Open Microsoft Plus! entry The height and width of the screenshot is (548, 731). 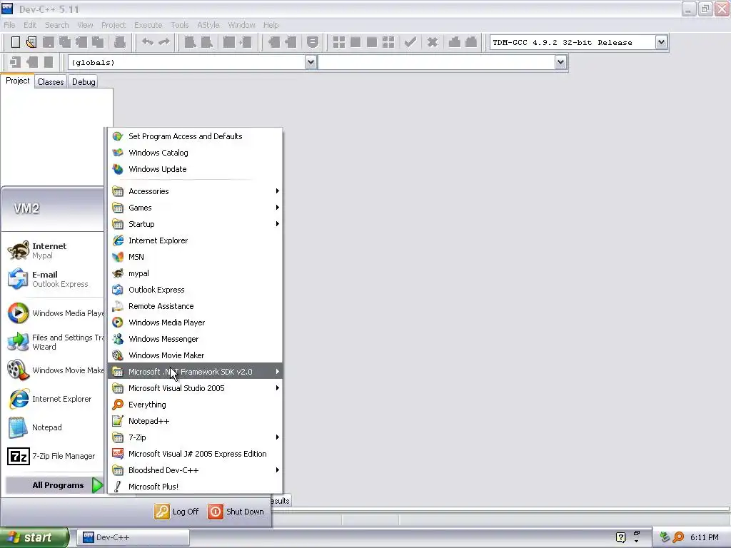click(195, 487)
